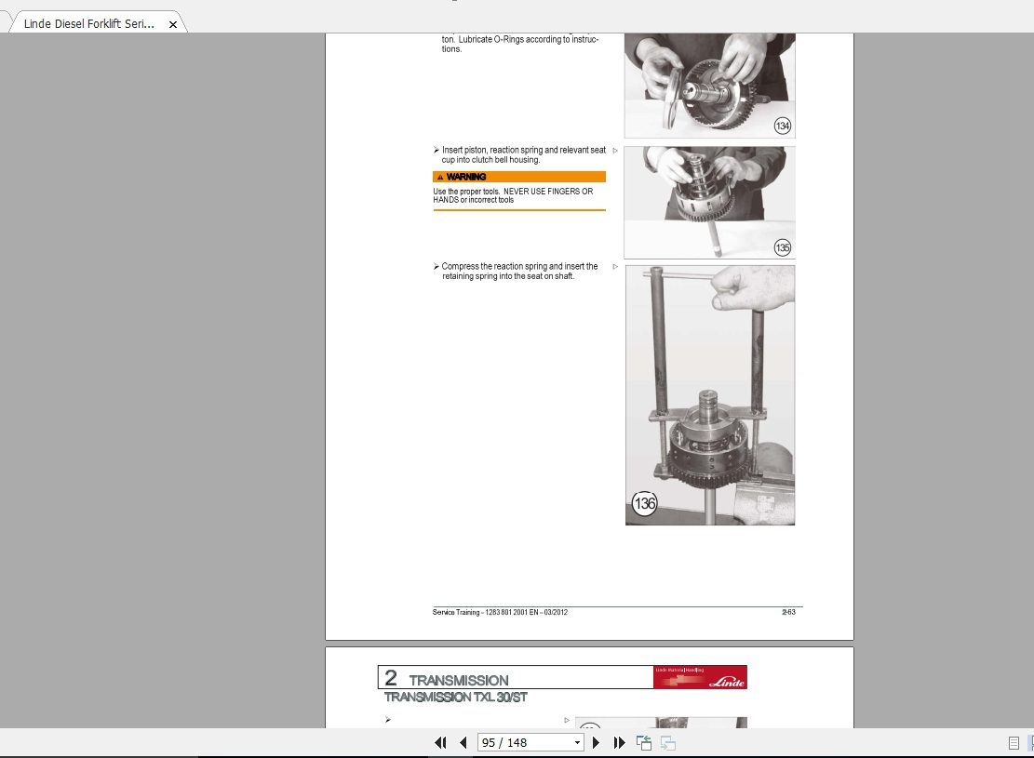The width and height of the screenshot is (1034, 758).
Task: Go to the next page
Action: point(597,743)
